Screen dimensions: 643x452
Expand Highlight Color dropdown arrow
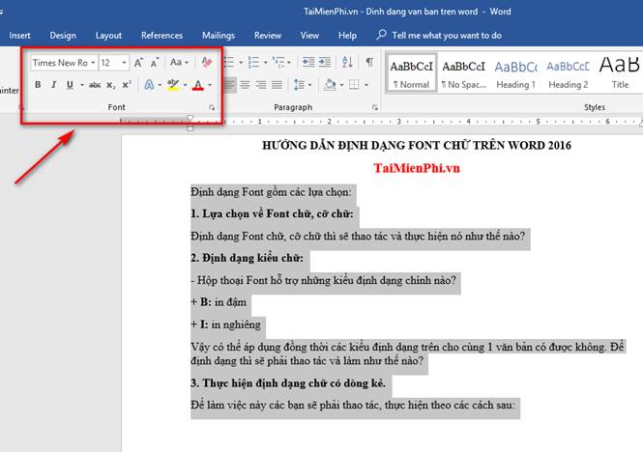point(185,85)
